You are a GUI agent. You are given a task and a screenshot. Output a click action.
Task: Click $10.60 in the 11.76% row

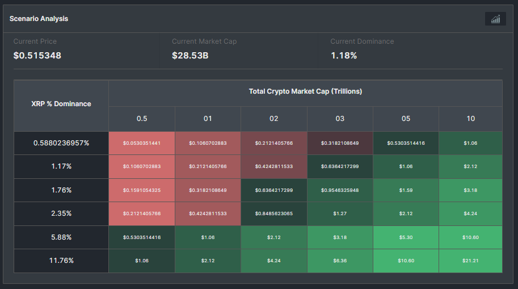(406, 261)
